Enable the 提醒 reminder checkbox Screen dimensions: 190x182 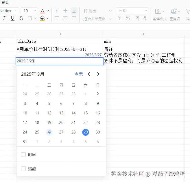click(23, 169)
